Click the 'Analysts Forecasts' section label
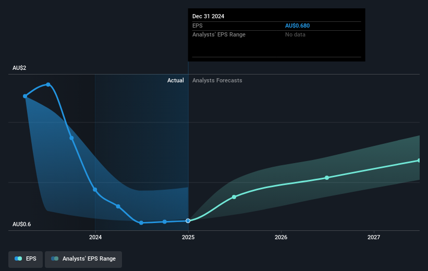 pos(217,80)
